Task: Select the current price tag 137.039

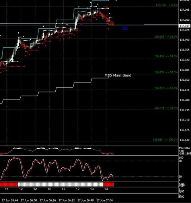Action: [x=184, y=26]
